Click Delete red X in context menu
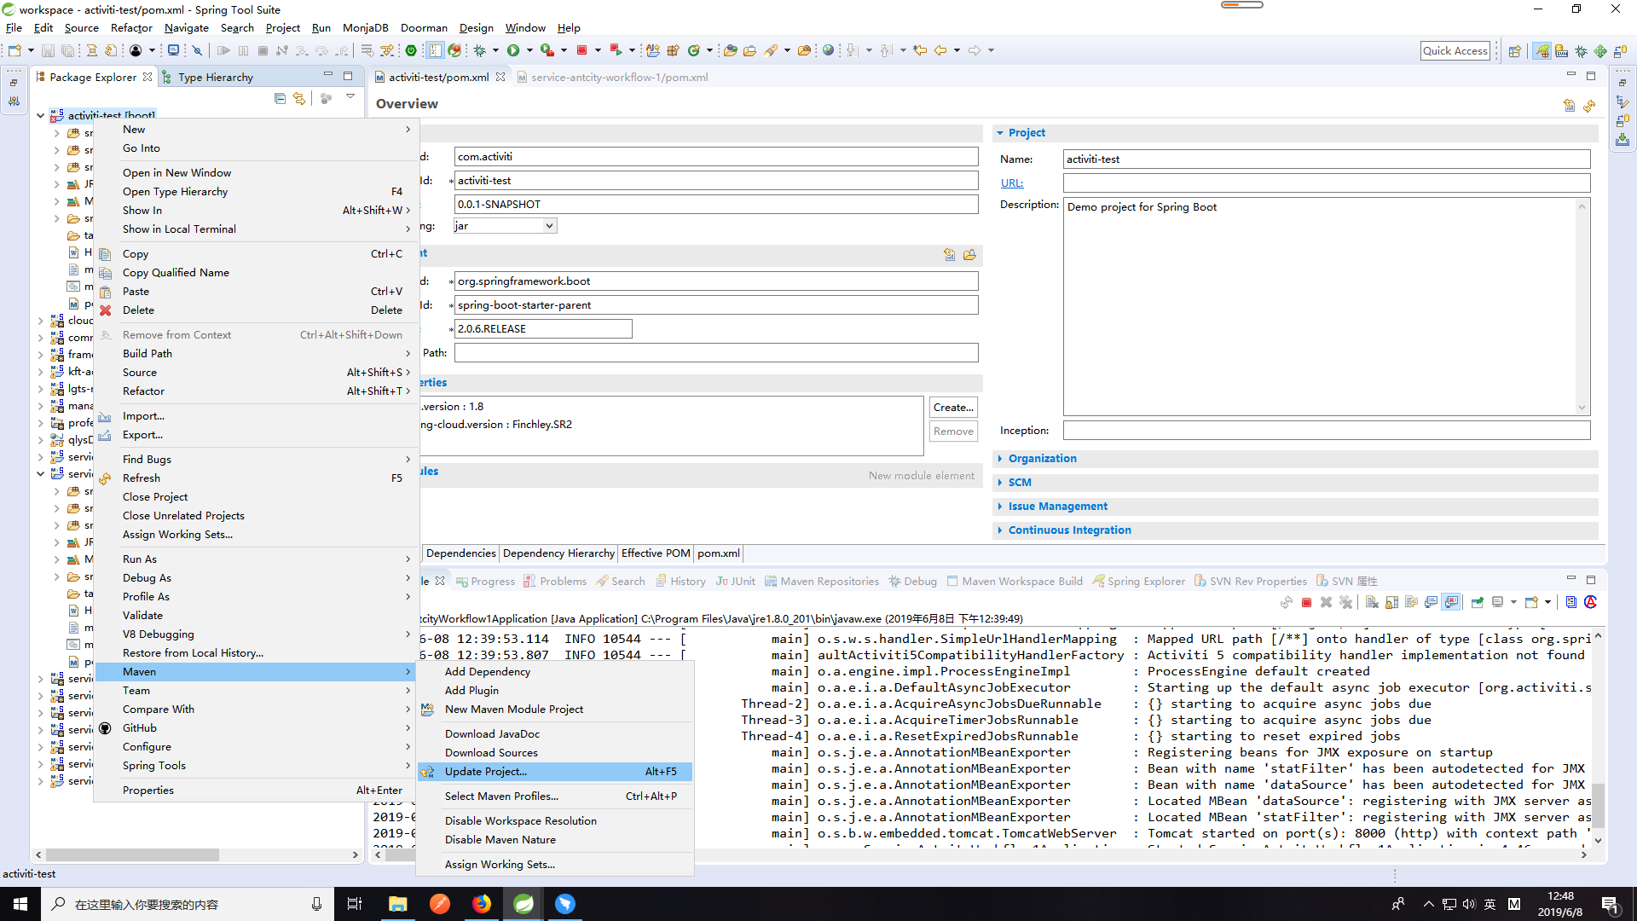The image size is (1637, 921). 106,310
